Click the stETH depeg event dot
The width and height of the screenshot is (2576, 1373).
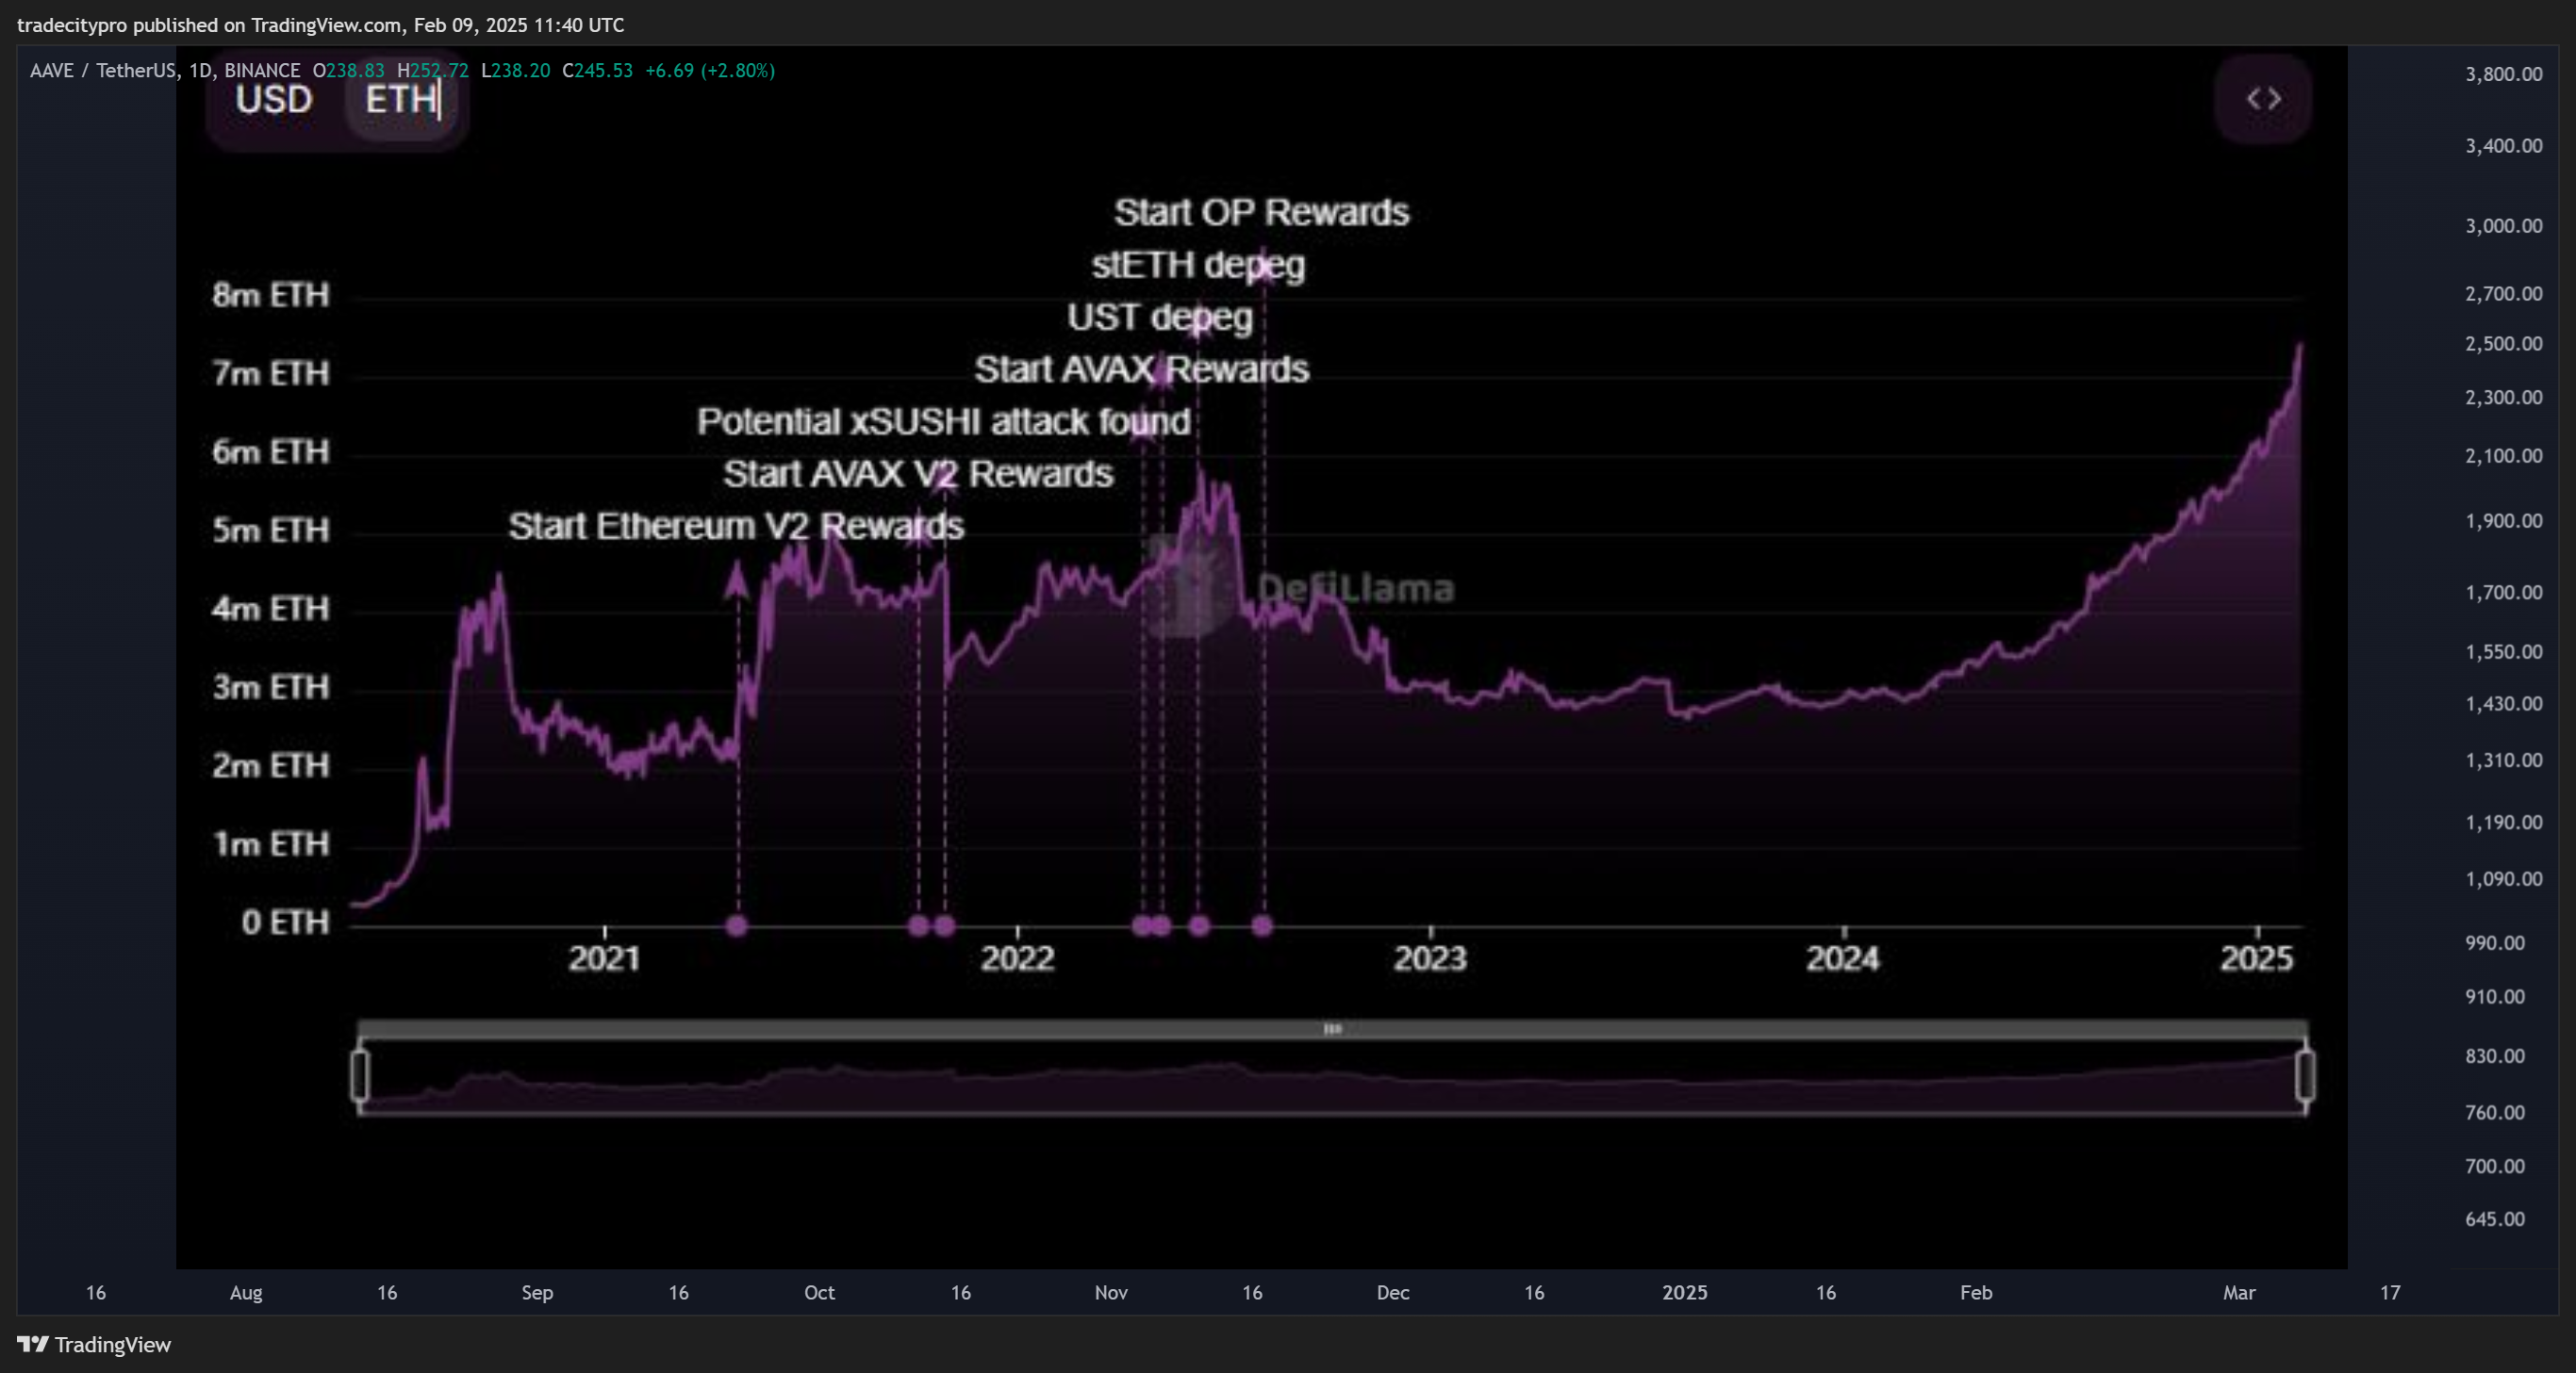[x=1199, y=925]
